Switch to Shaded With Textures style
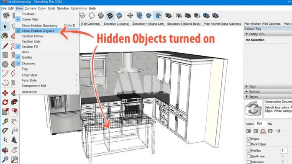The width and height of the screenshot is (292, 164). [x=110, y=15]
